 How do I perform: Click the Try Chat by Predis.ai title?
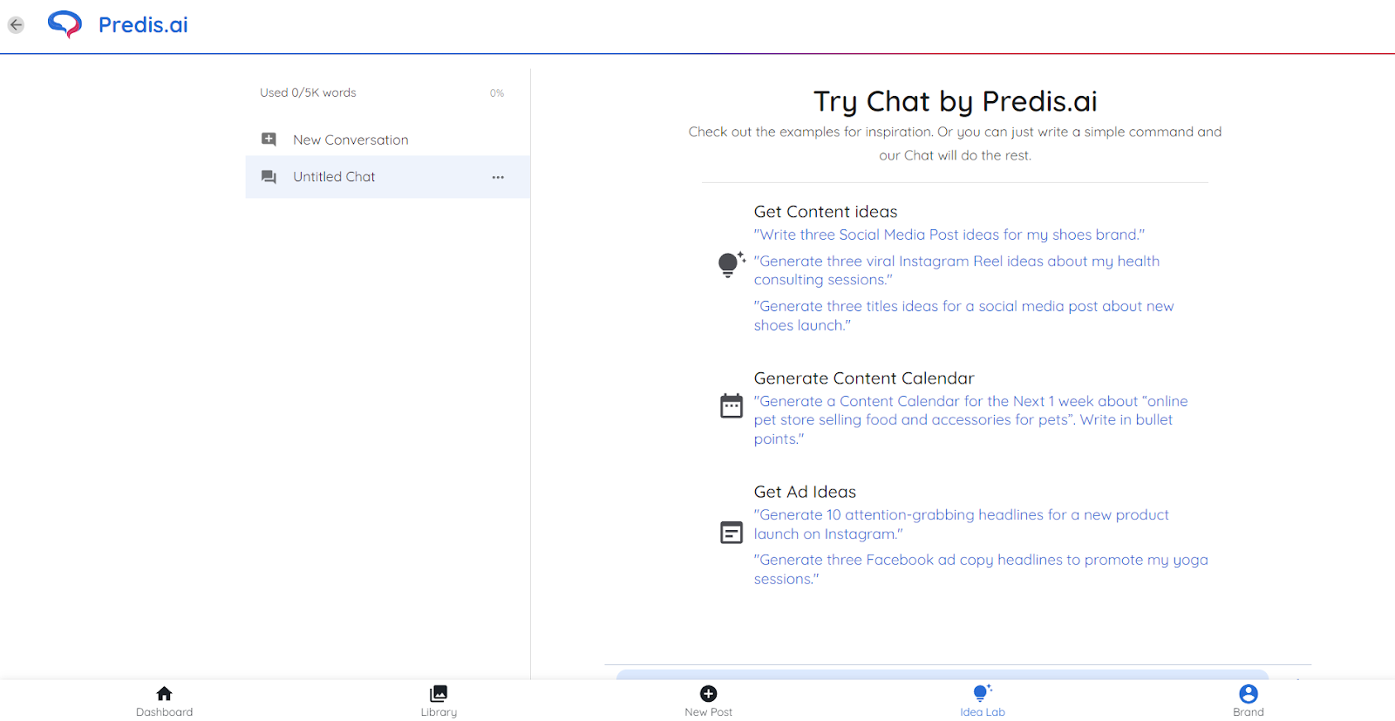pyautogui.click(x=955, y=102)
